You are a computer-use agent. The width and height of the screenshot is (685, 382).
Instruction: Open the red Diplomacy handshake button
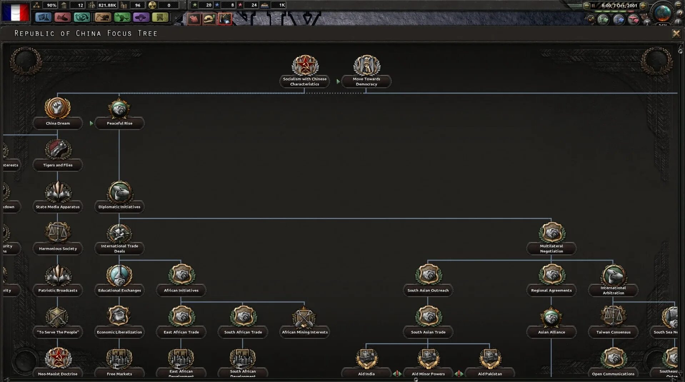pos(62,17)
